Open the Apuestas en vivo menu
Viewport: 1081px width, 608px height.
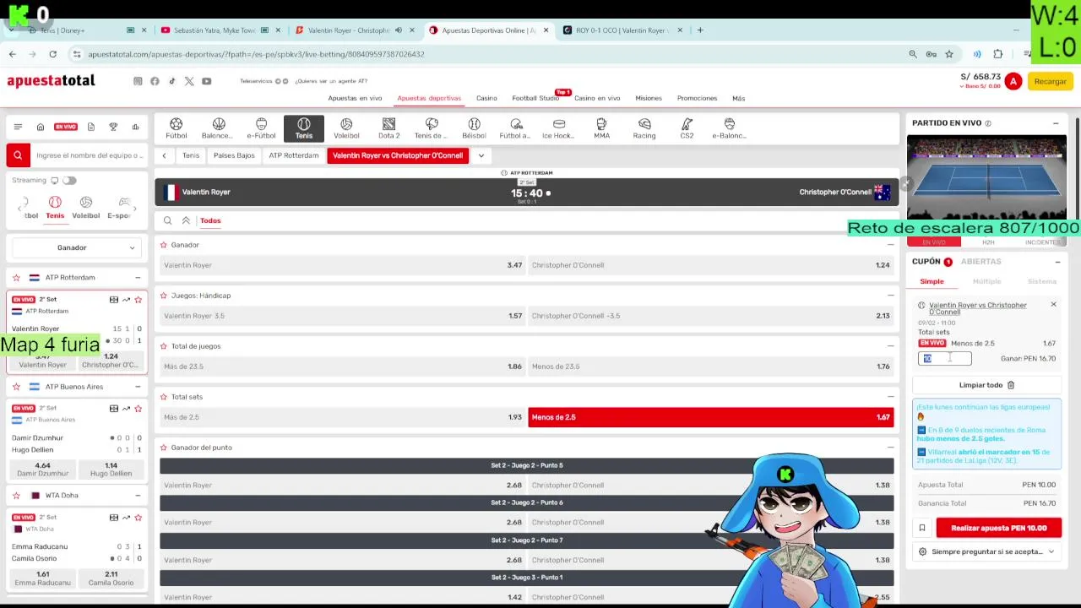pyautogui.click(x=355, y=98)
